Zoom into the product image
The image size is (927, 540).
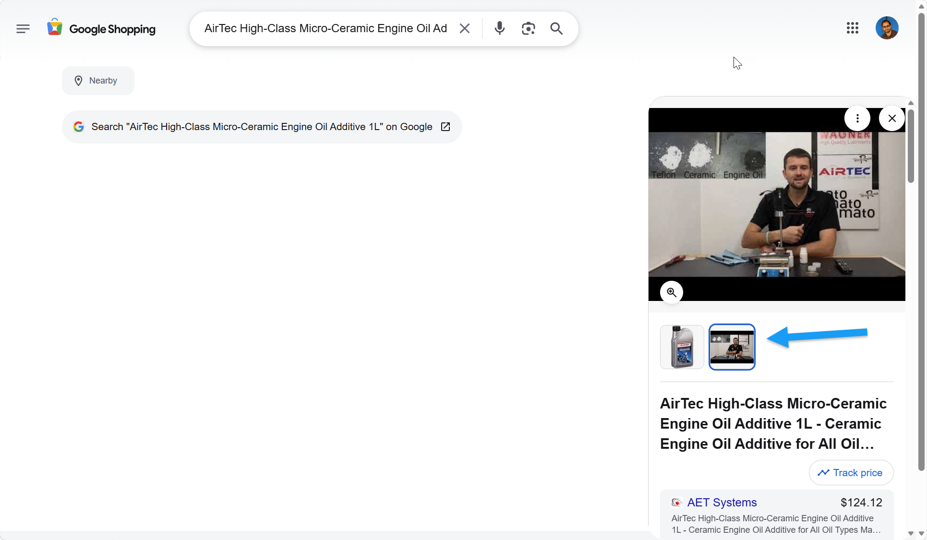click(671, 292)
